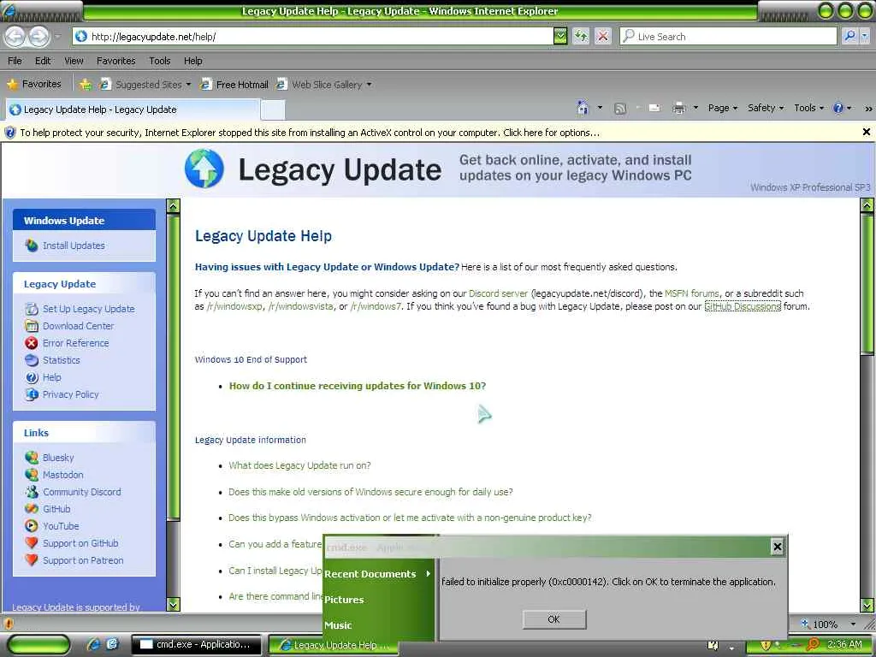Click the Error Reference red X icon
Image resolution: width=876 pixels, height=657 pixels.
click(32, 343)
